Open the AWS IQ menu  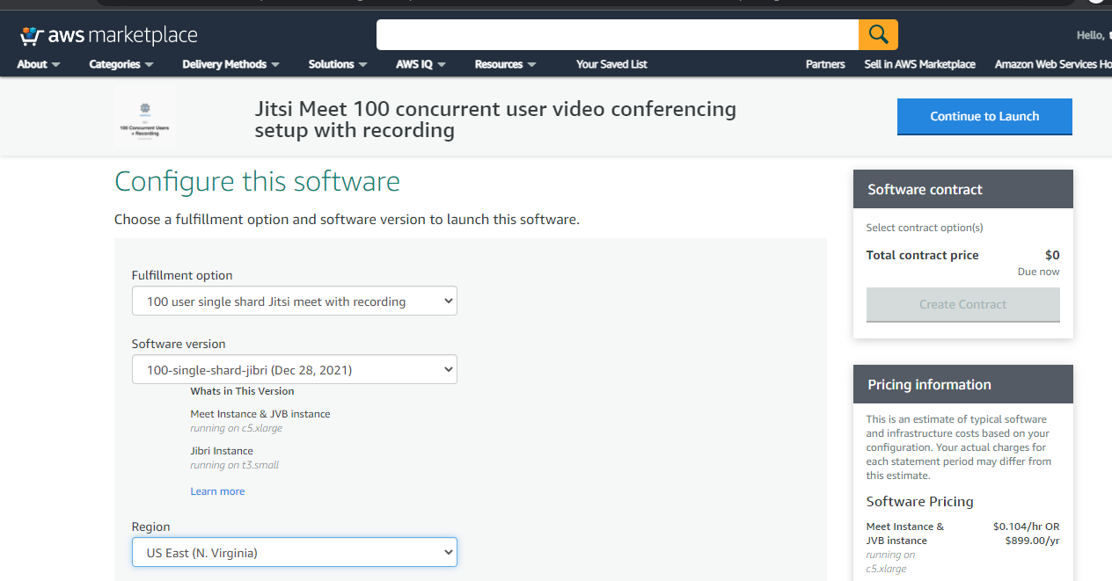click(421, 64)
